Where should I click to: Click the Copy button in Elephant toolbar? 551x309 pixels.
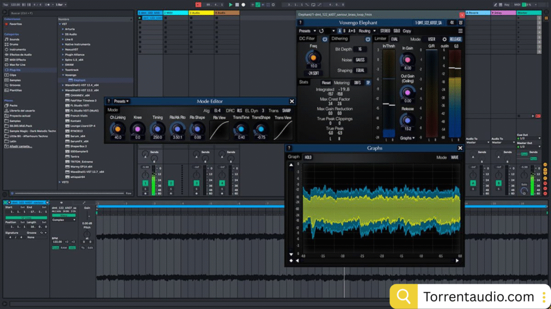tap(407, 31)
